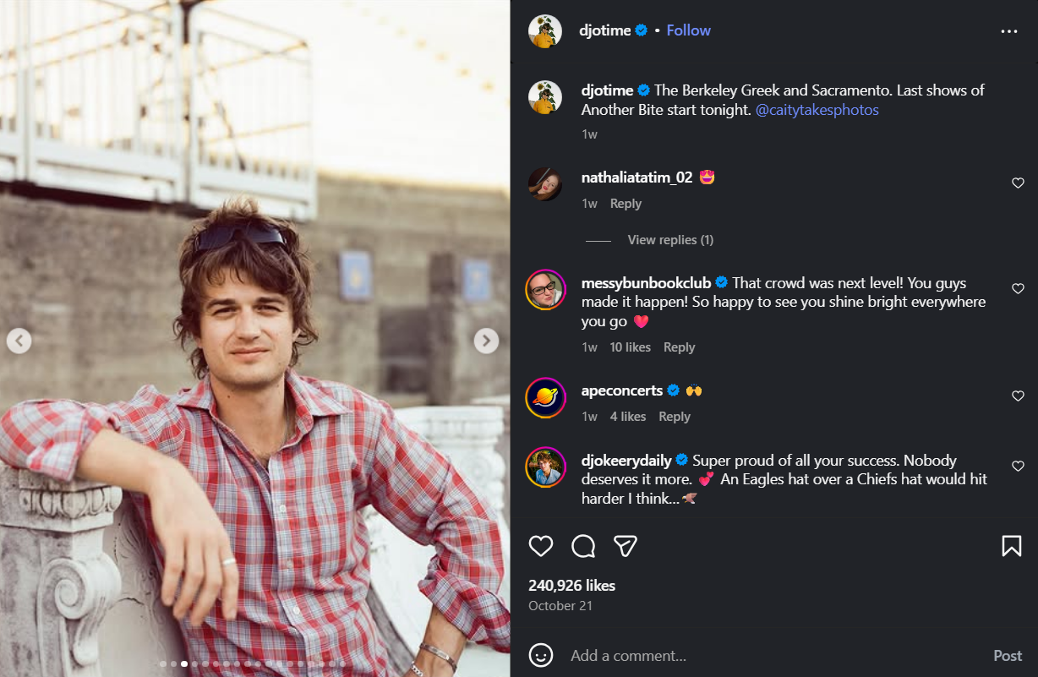1038x677 pixels.
Task: Open the three-dot more options menu
Action: point(1009,31)
